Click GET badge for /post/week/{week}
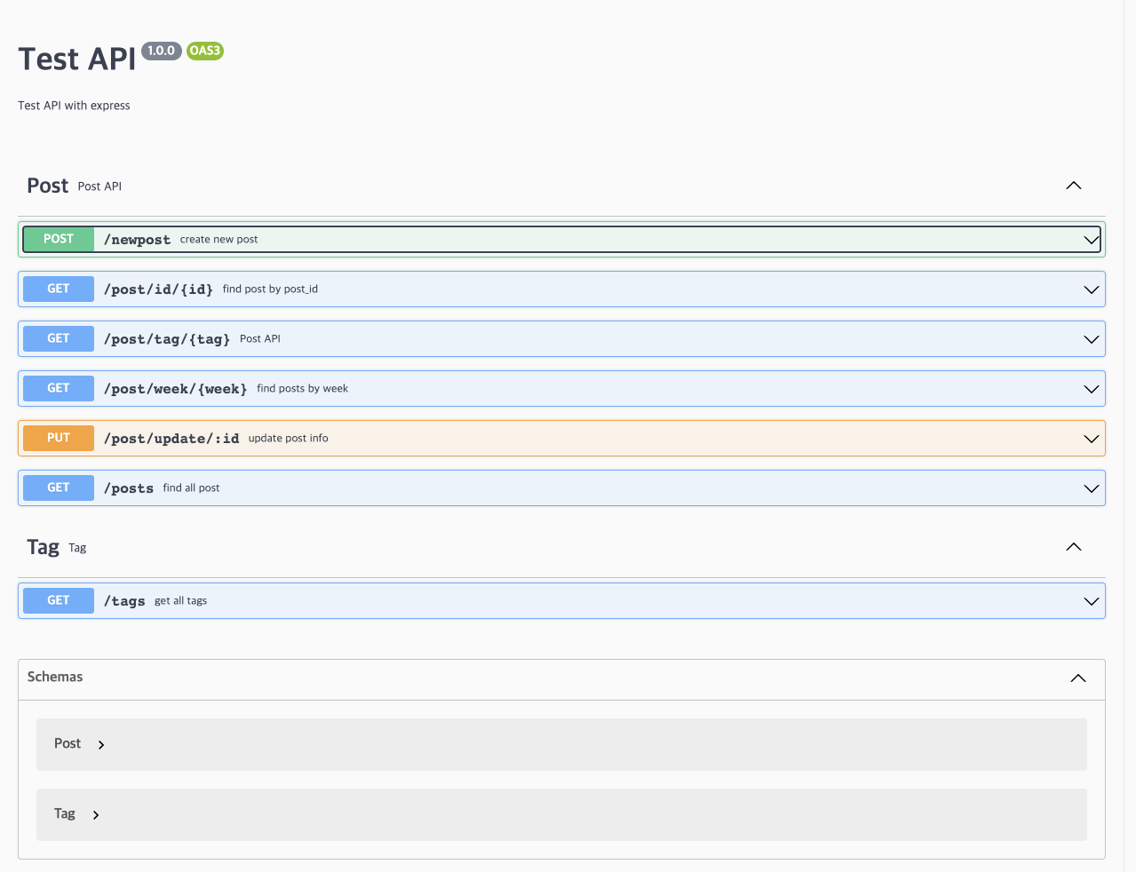1136x872 pixels. pyautogui.click(x=59, y=388)
